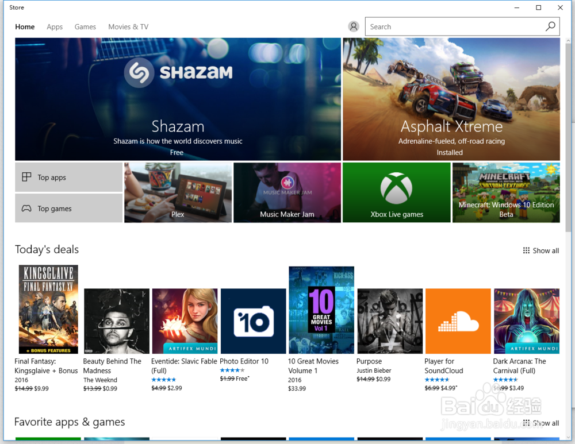The height and width of the screenshot is (444, 575).
Task: Click the Justin Bieber artist name
Action: click(374, 370)
